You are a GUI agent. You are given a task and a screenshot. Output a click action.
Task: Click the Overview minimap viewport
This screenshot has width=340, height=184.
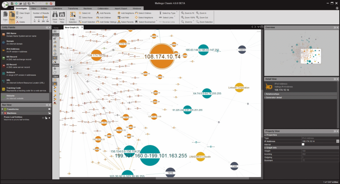[x=311, y=56]
